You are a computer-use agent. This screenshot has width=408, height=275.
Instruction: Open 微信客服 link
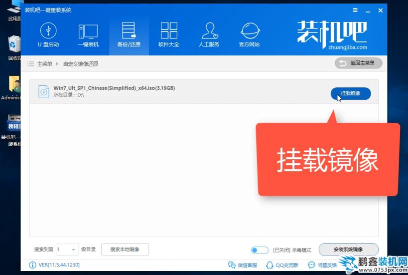point(242,265)
